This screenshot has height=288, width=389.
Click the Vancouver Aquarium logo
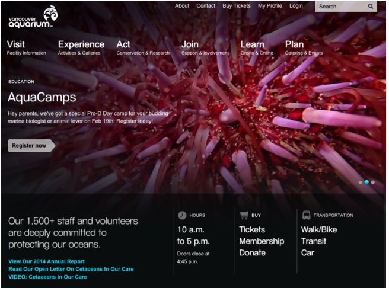(33, 17)
